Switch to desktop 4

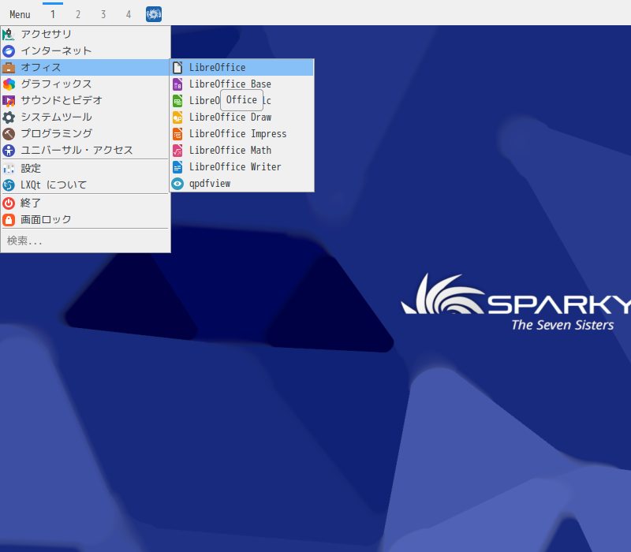click(129, 14)
